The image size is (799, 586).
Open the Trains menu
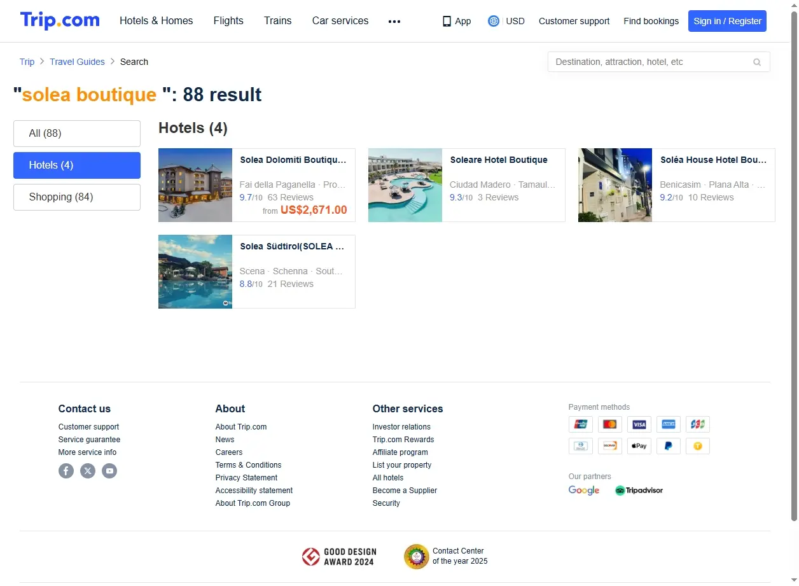(278, 21)
